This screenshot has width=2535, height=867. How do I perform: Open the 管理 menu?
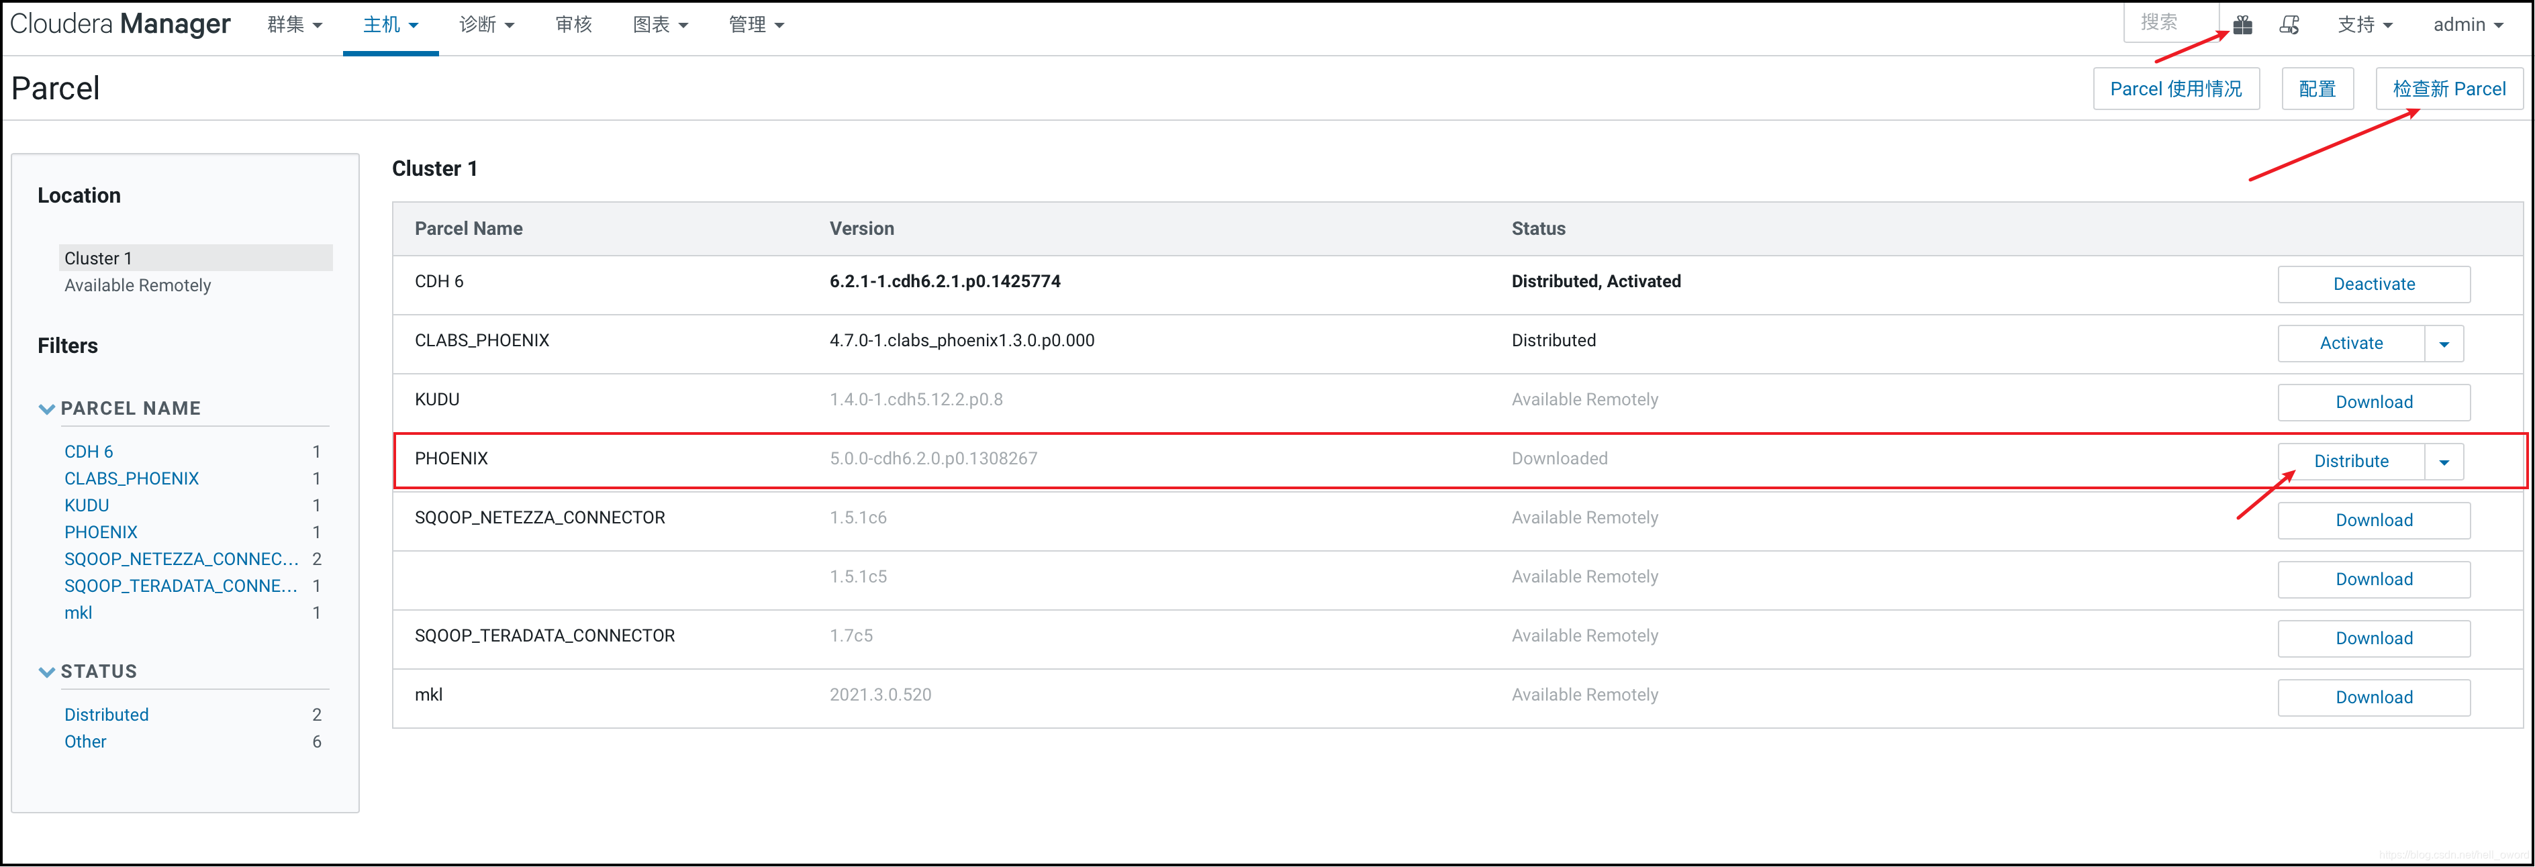pos(756,25)
